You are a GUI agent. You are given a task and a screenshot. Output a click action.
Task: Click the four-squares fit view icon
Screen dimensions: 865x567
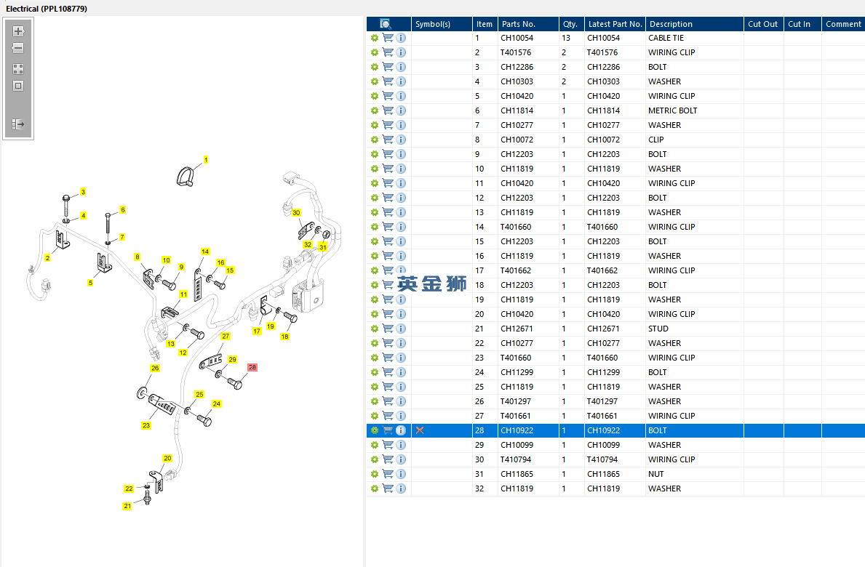(18, 69)
